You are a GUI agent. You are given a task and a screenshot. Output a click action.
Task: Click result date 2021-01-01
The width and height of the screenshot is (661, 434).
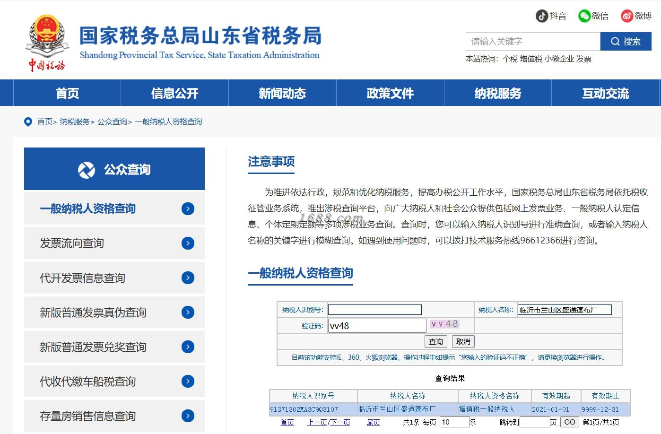[550, 409]
